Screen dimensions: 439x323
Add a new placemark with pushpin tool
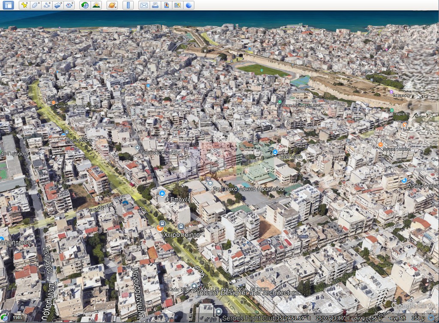click(24, 5)
